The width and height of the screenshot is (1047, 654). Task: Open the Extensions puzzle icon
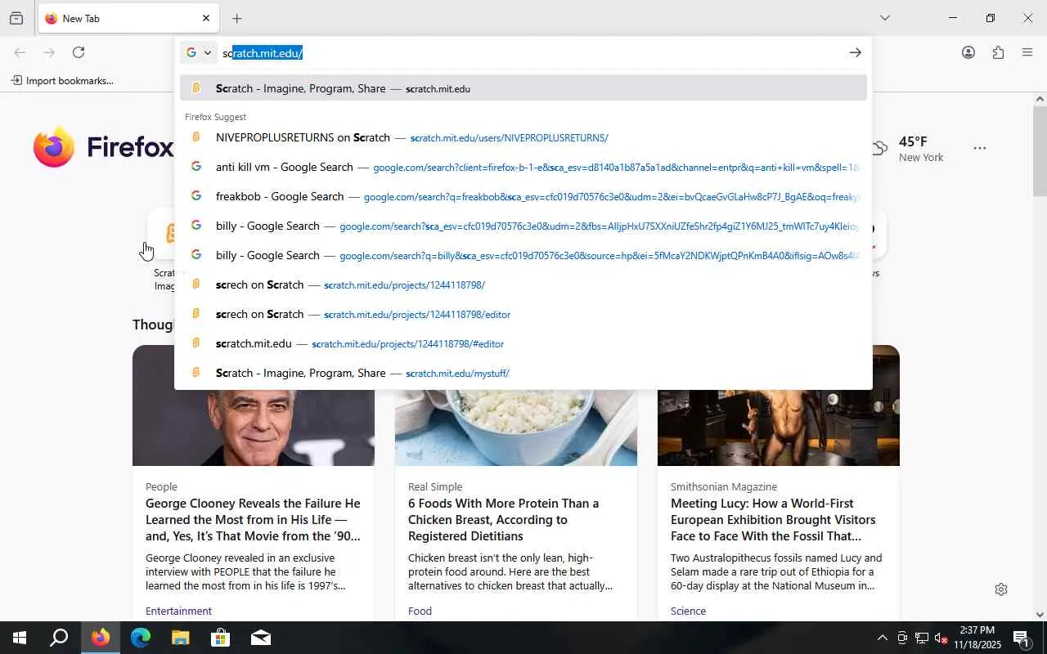(998, 52)
